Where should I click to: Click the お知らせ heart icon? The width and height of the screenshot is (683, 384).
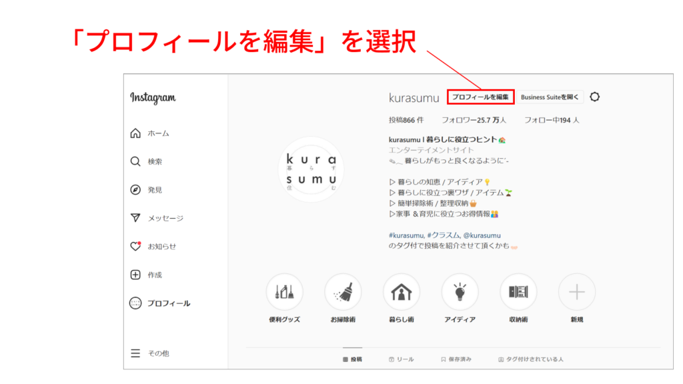[x=135, y=246]
